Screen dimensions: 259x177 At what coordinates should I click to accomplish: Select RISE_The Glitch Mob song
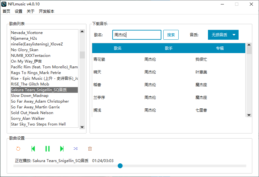tap(44, 84)
